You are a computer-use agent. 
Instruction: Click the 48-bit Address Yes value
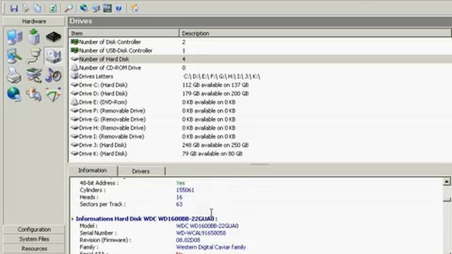point(181,183)
